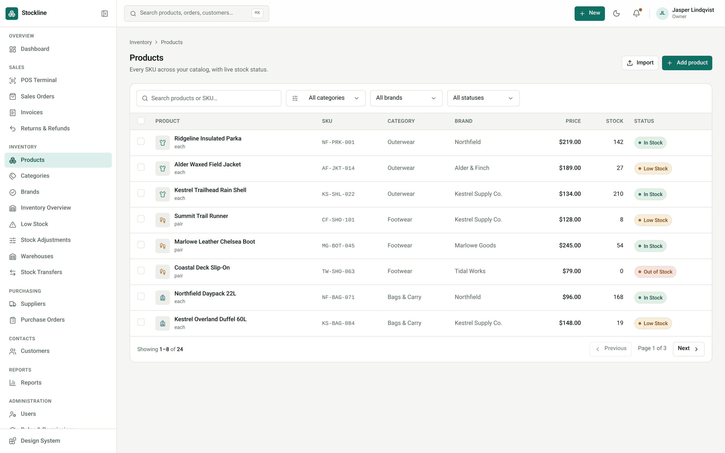This screenshot has width=725, height=453.
Task: Click Inventory breadcrumb link
Action: (140, 42)
